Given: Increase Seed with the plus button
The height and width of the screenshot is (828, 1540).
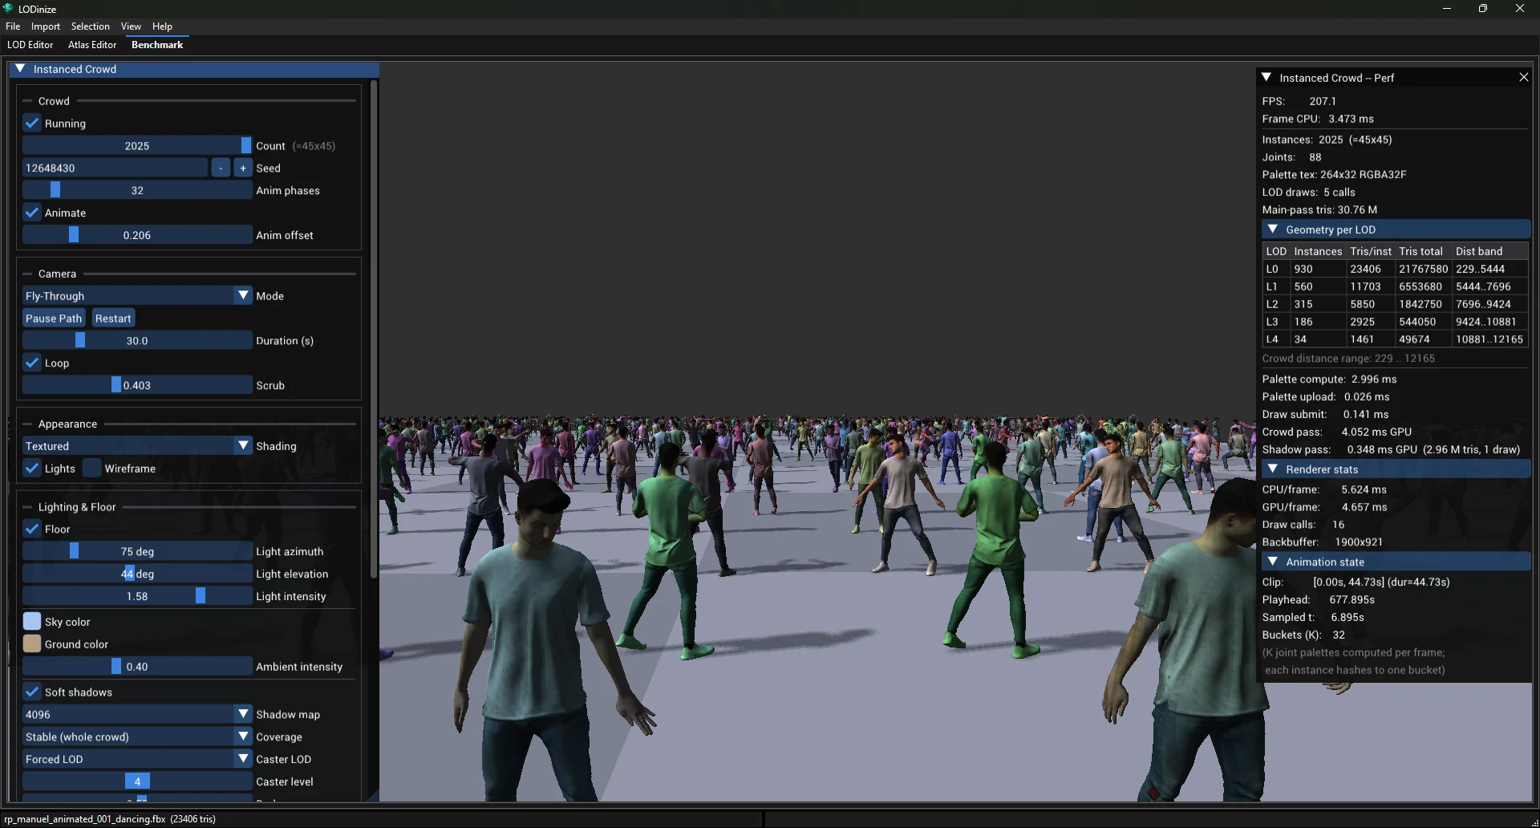Looking at the screenshot, I should 243,168.
